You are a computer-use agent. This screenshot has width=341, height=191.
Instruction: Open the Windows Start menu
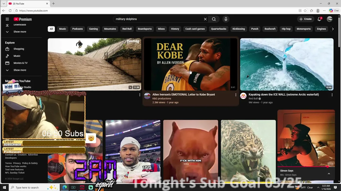pos(4,188)
